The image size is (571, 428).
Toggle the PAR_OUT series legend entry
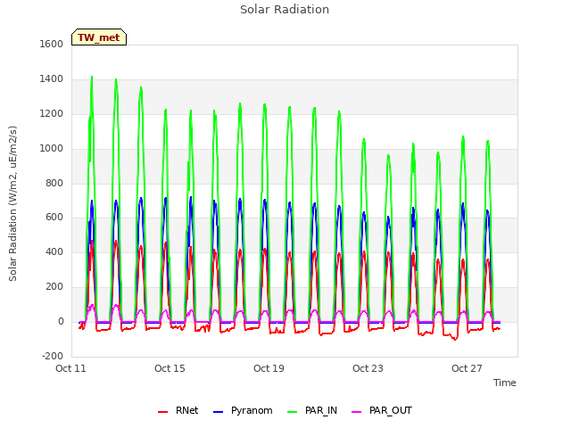(382, 410)
